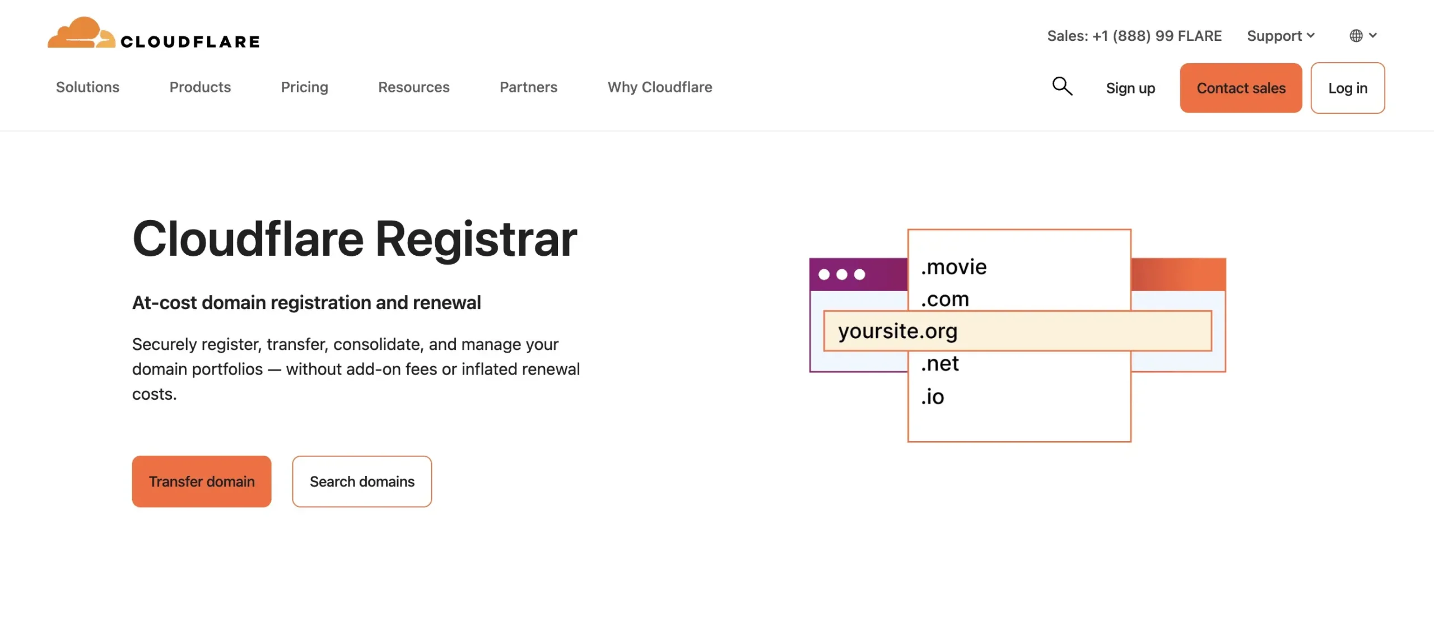Open the search magnifier icon
The image size is (1434, 641).
click(1061, 87)
